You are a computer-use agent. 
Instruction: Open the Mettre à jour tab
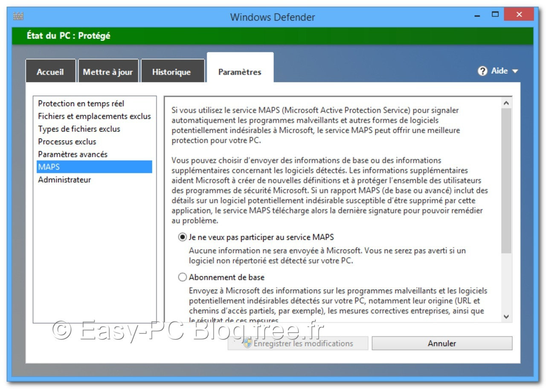(108, 72)
